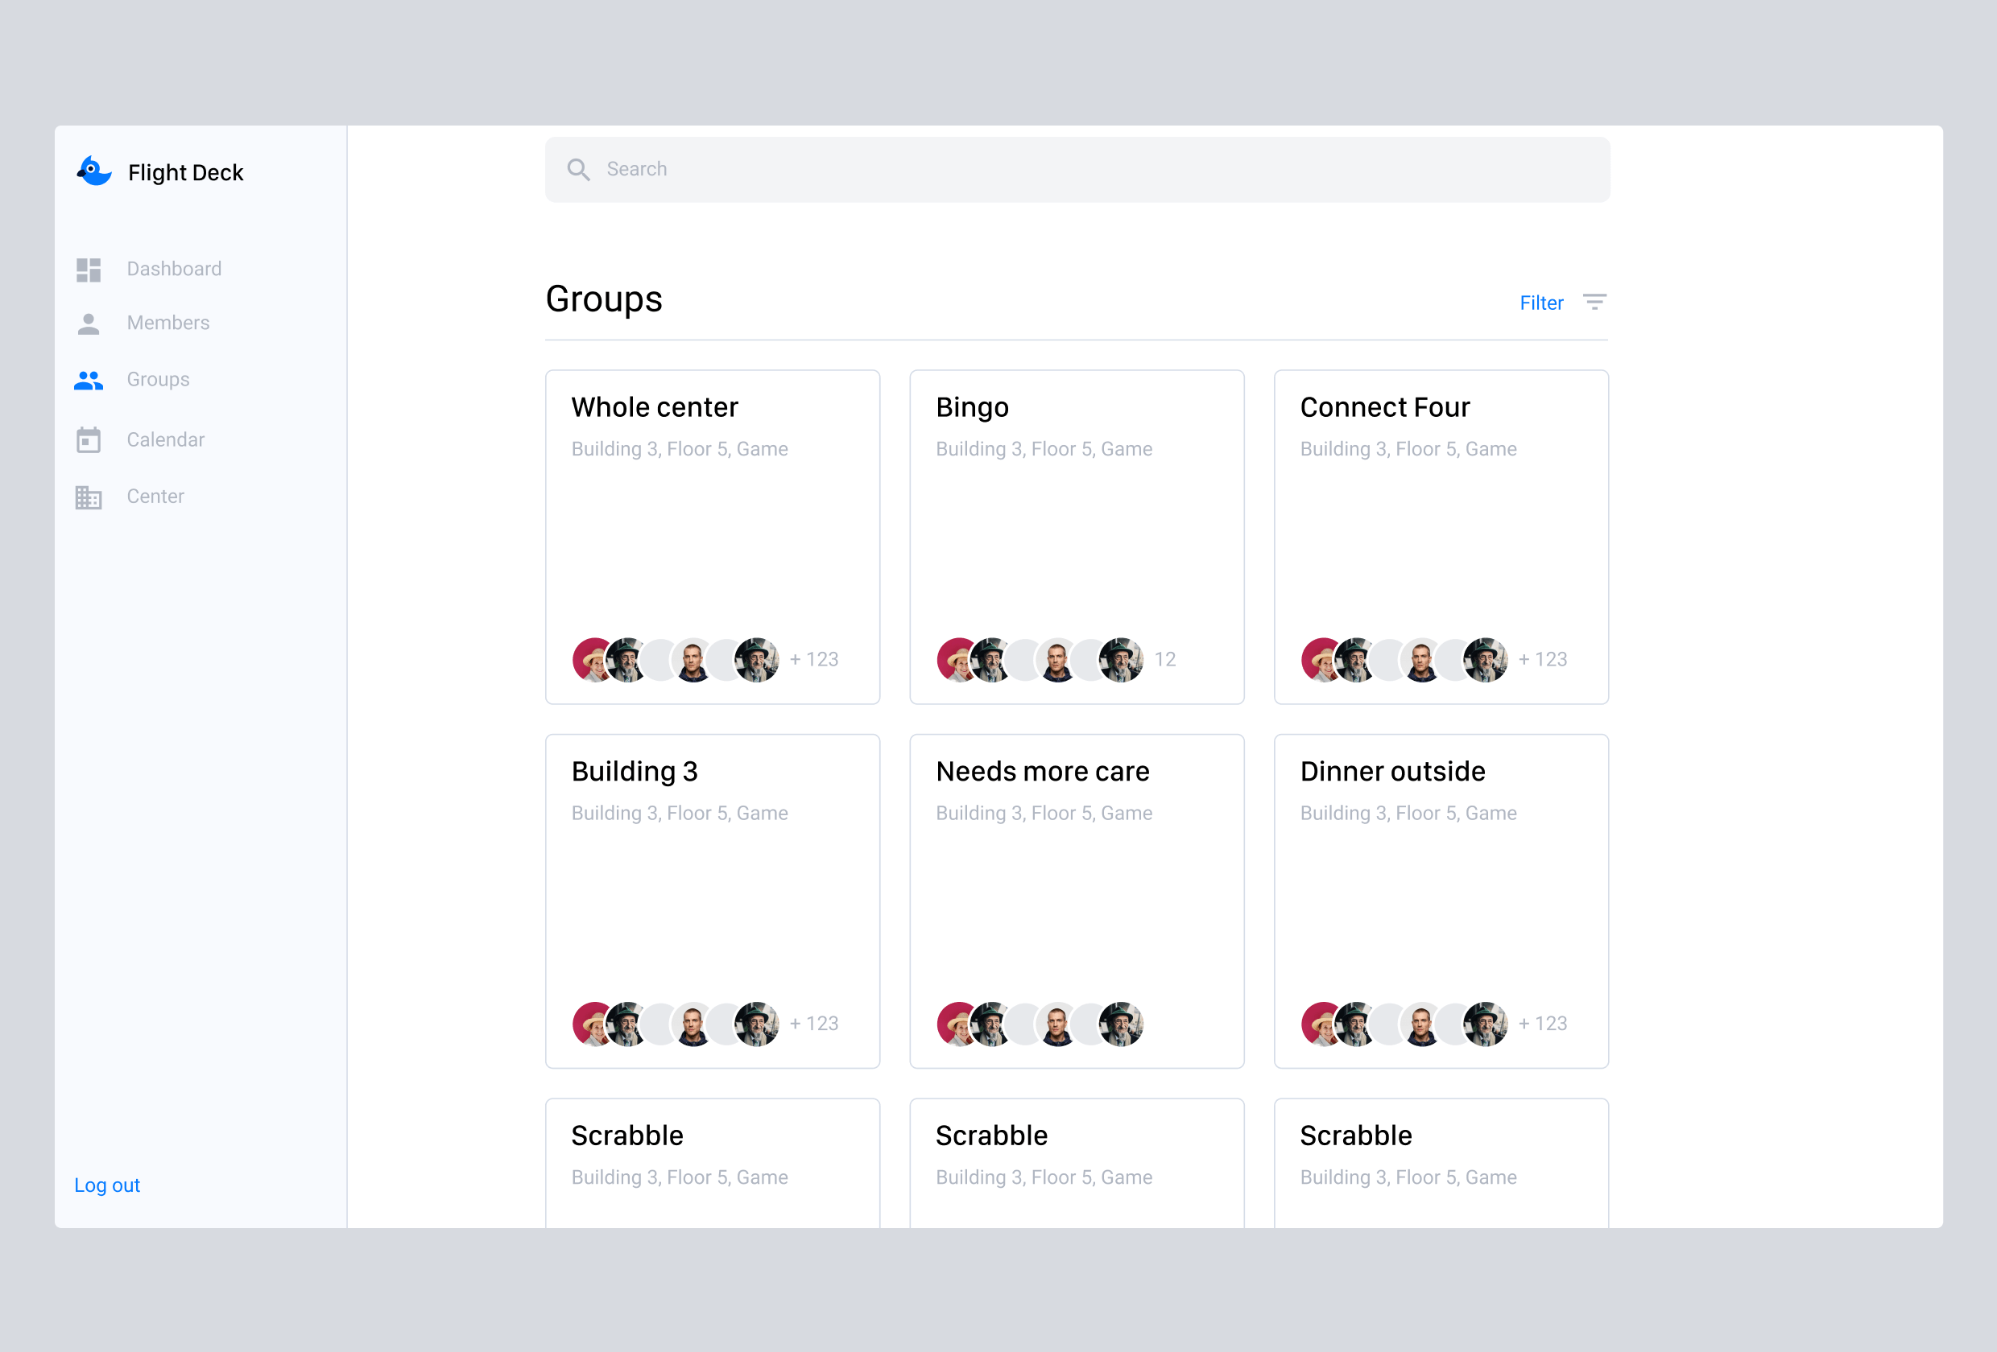Open the Dashboard menu item

pyautogui.click(x=174, y=269)
